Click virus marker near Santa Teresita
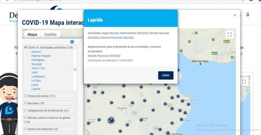The image size is (261, 135). point(182,101)
